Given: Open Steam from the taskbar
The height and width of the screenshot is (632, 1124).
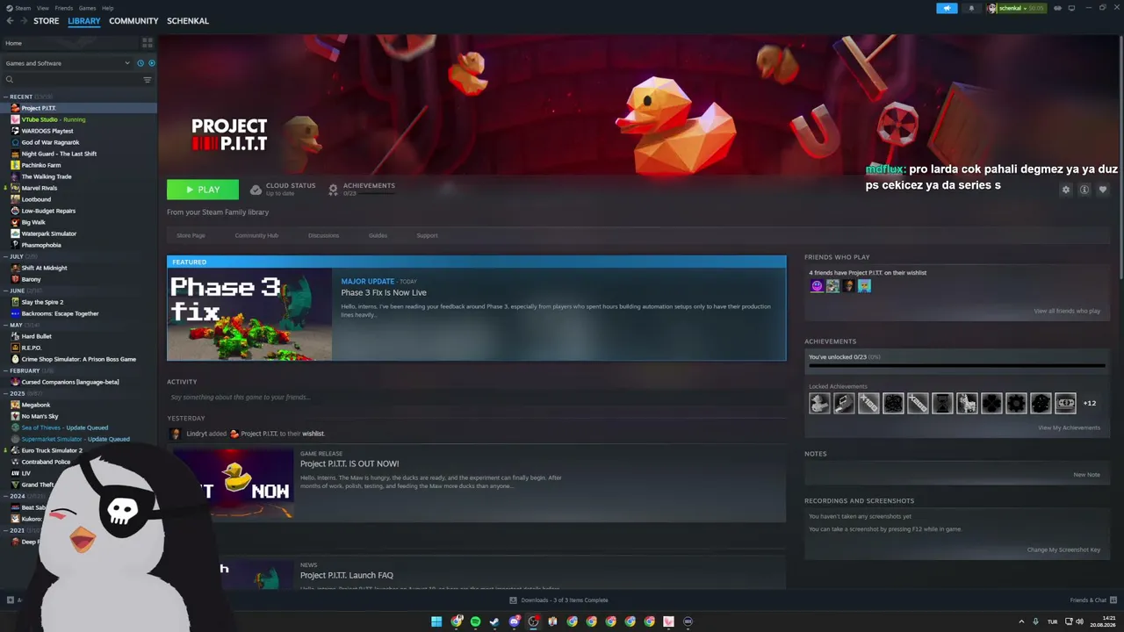Looking at the screenshot, I should point(494,621).
